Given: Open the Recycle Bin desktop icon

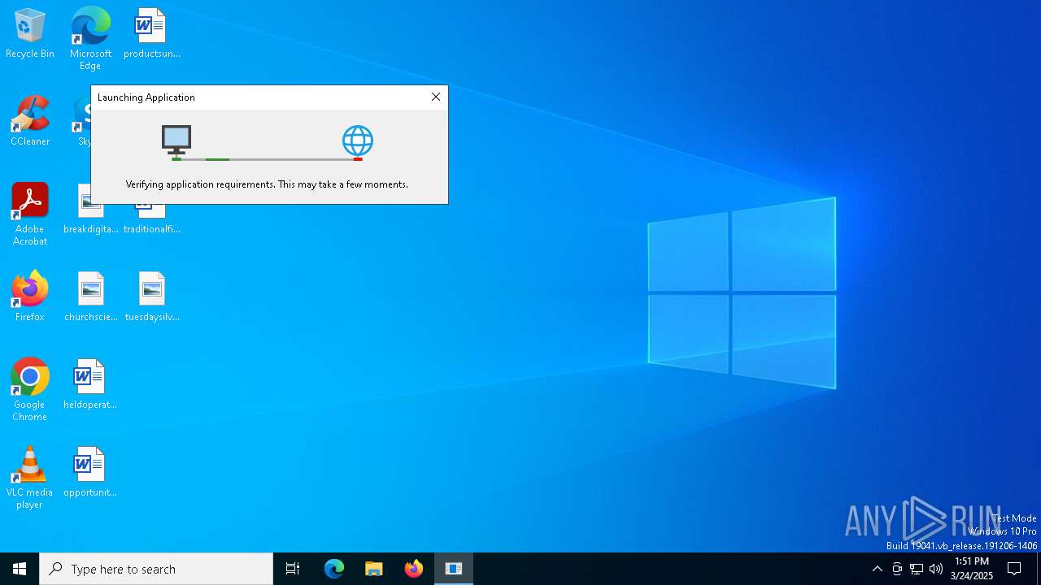Looking at the screenshot, I should click(30, 34).
